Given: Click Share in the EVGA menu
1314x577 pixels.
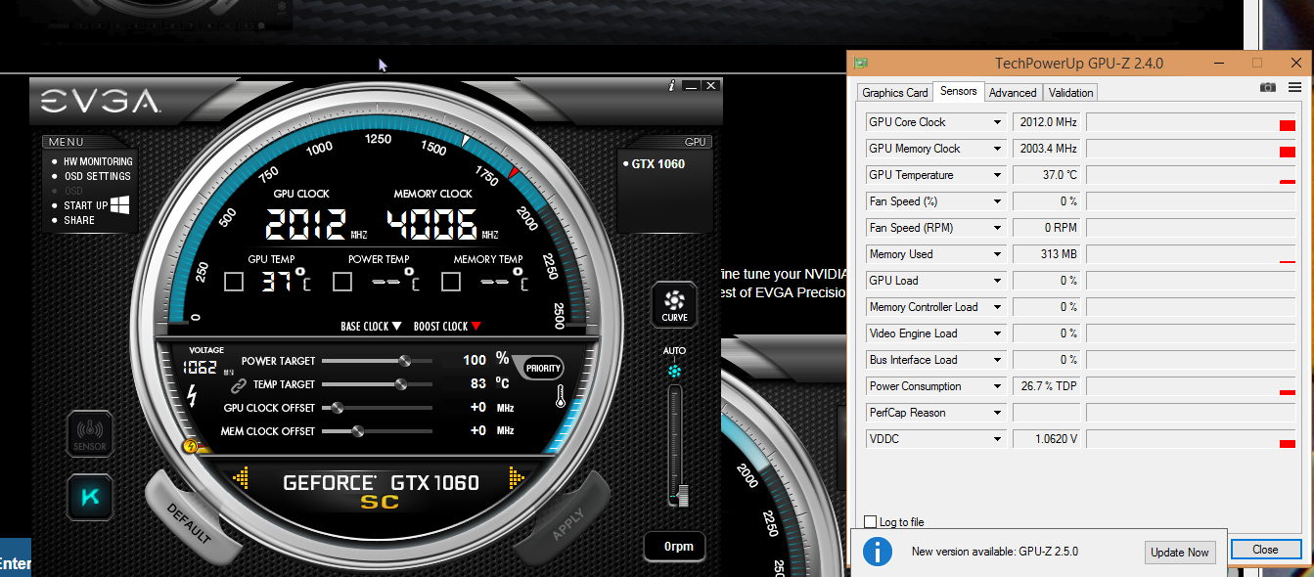Looking at the screenshot, I should [x=79, y=220].
